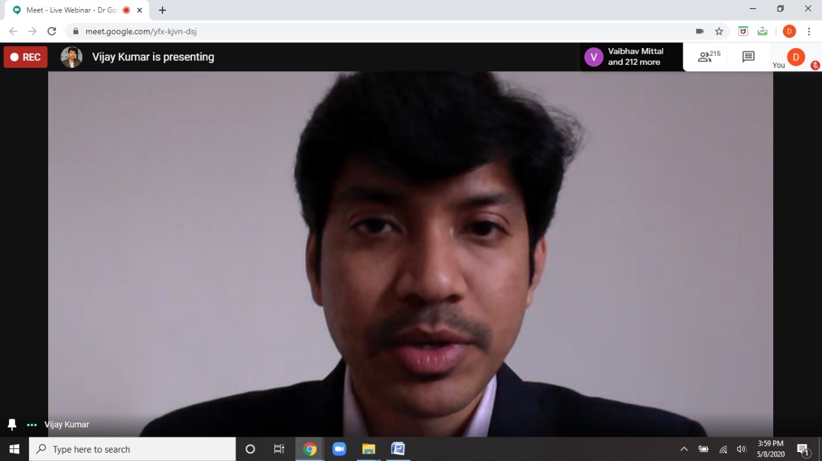Bookmark this page with star icon
Screen dimensions: 822x461
point(719,31)
